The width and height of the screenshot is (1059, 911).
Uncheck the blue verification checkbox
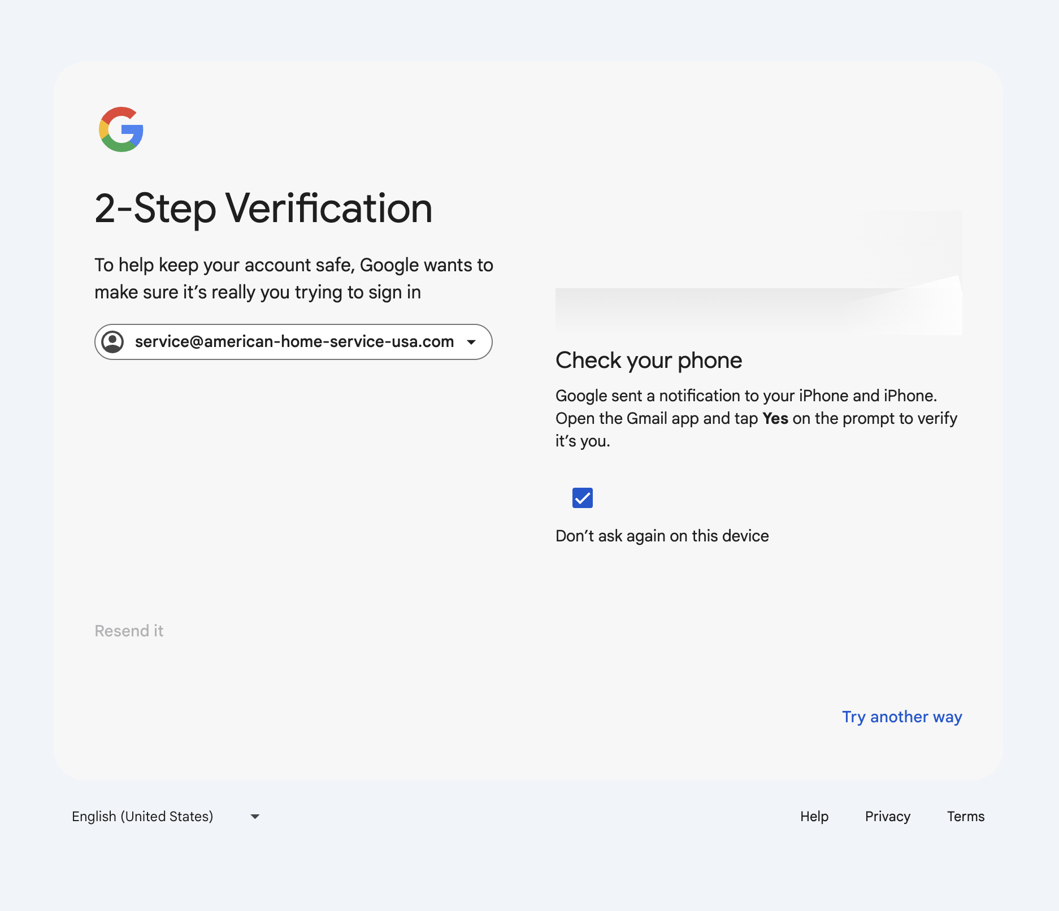pos(582,498)
